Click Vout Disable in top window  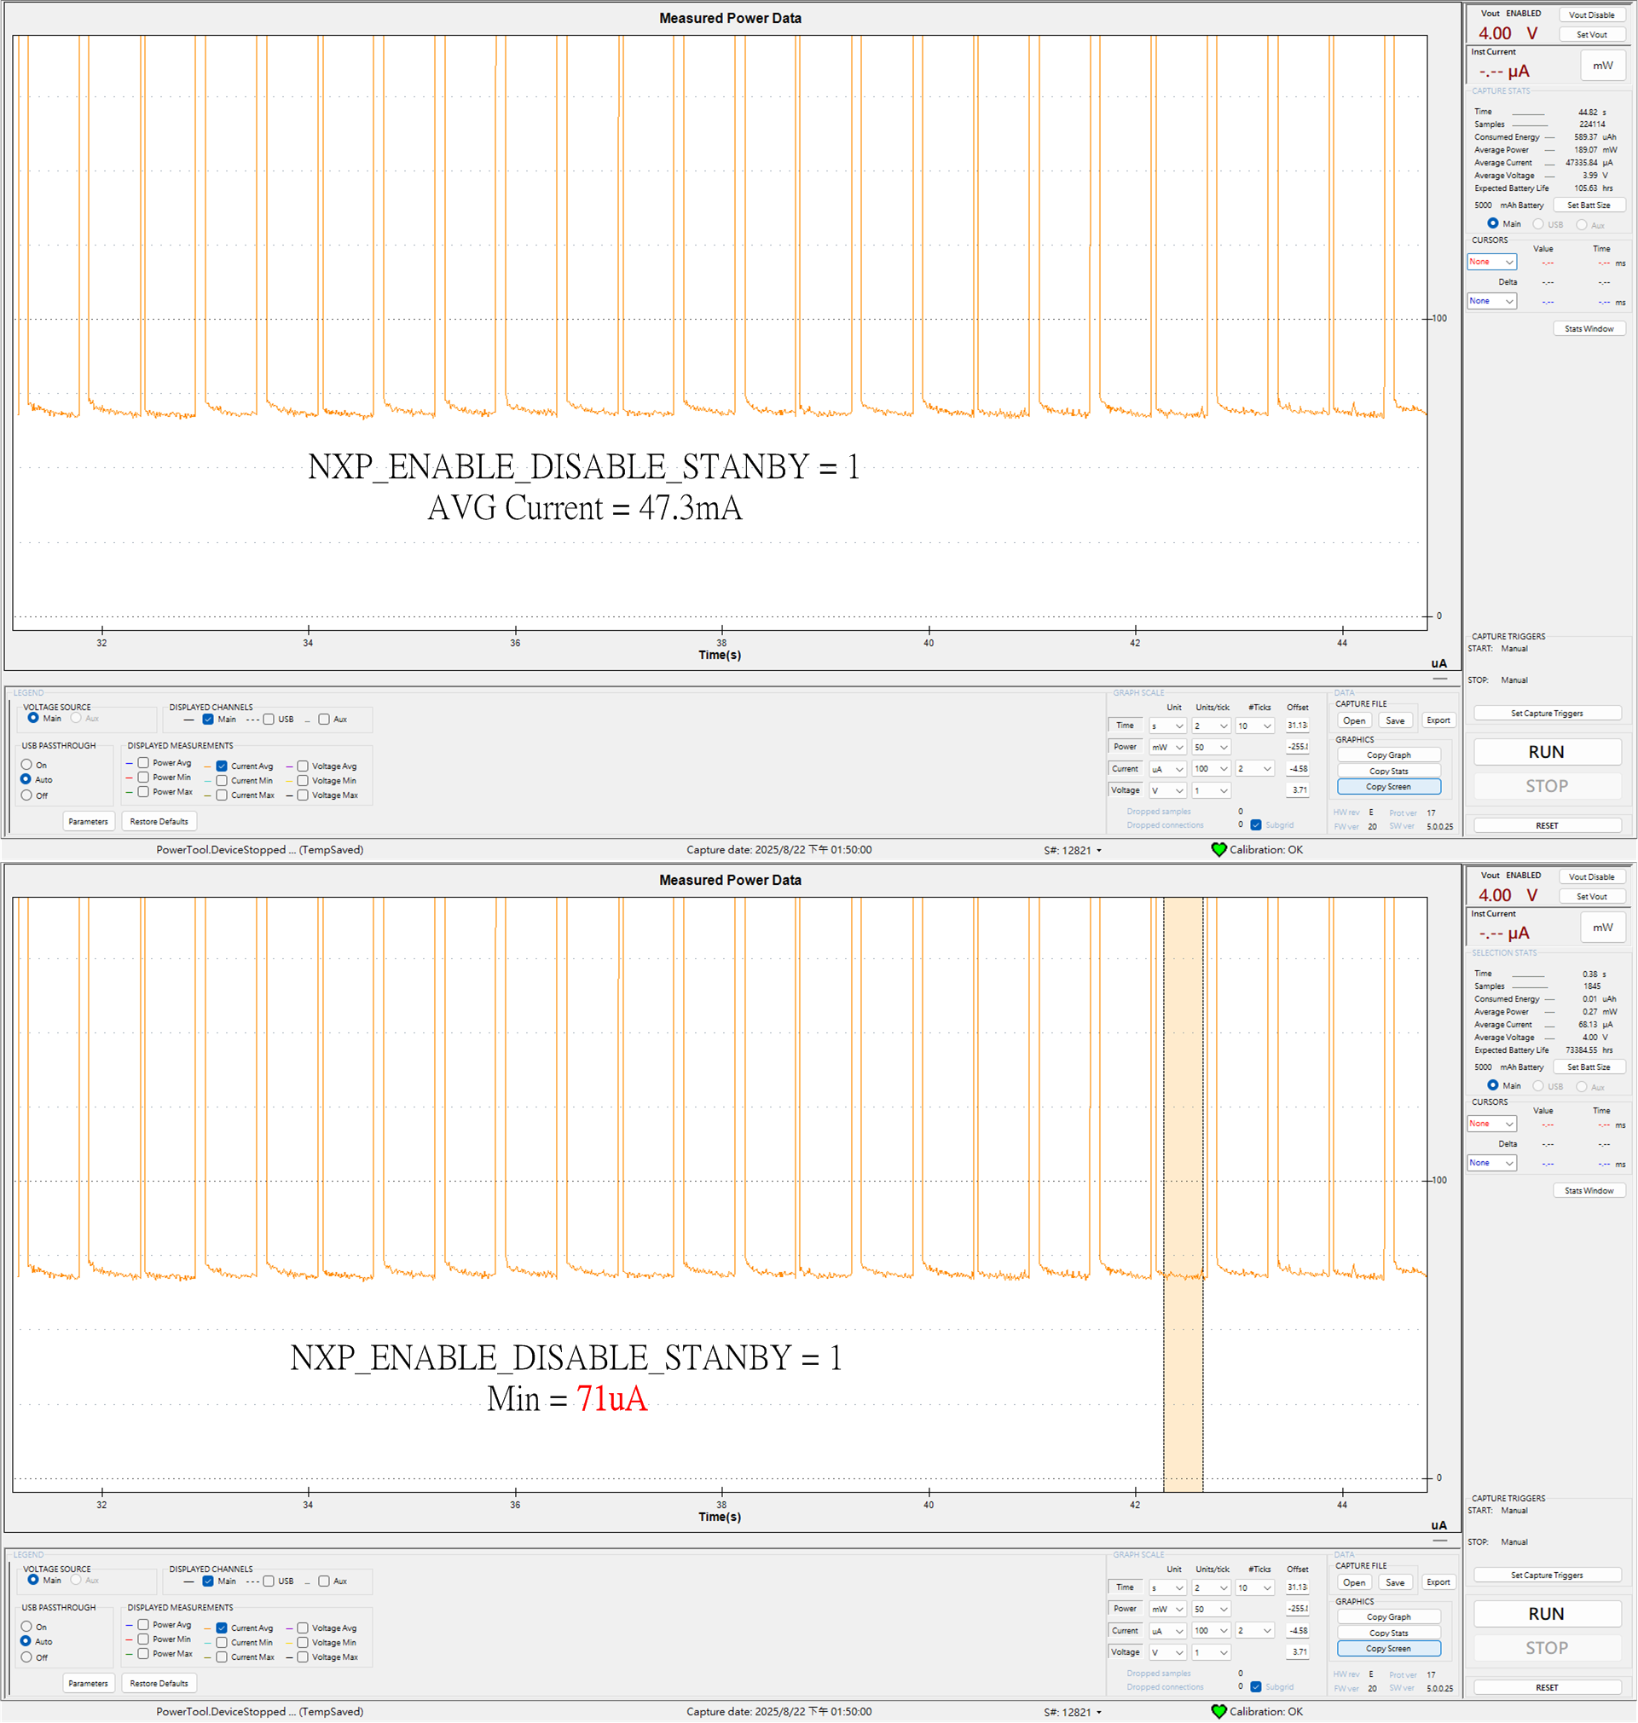click(x=1591, y=14)
